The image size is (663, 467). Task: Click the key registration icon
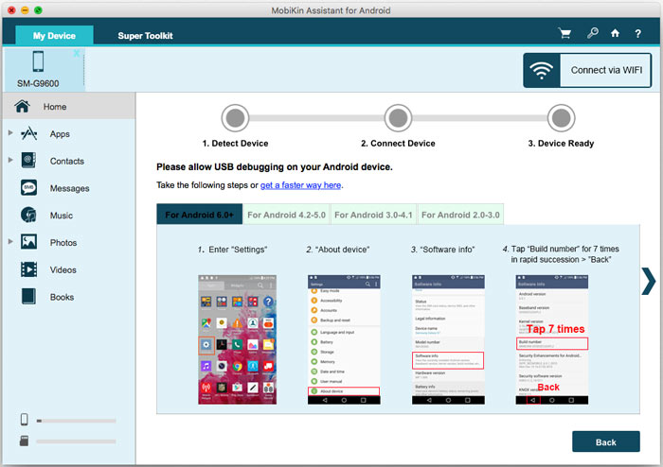coord(592,33)
